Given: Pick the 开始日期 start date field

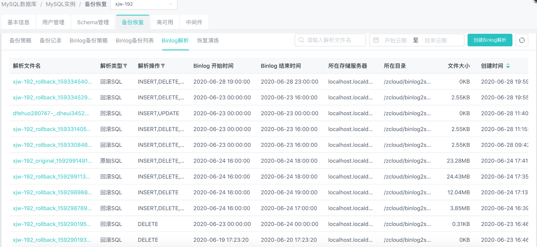Looking at the screenshot, I should click(x=395, y=40).
